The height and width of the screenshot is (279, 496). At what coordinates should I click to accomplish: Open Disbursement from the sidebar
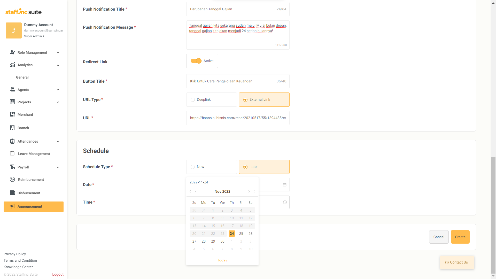click(29, 193)
